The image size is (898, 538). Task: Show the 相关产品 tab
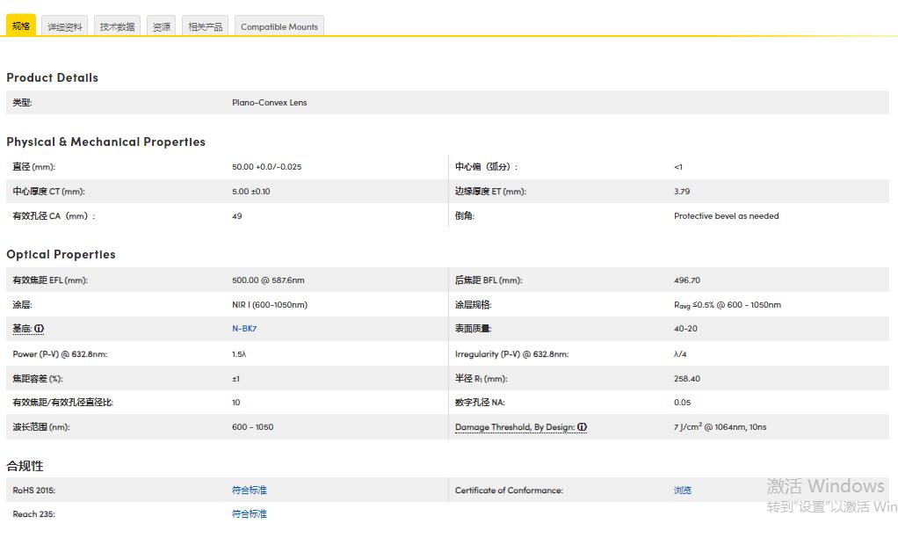coord(206,27)
